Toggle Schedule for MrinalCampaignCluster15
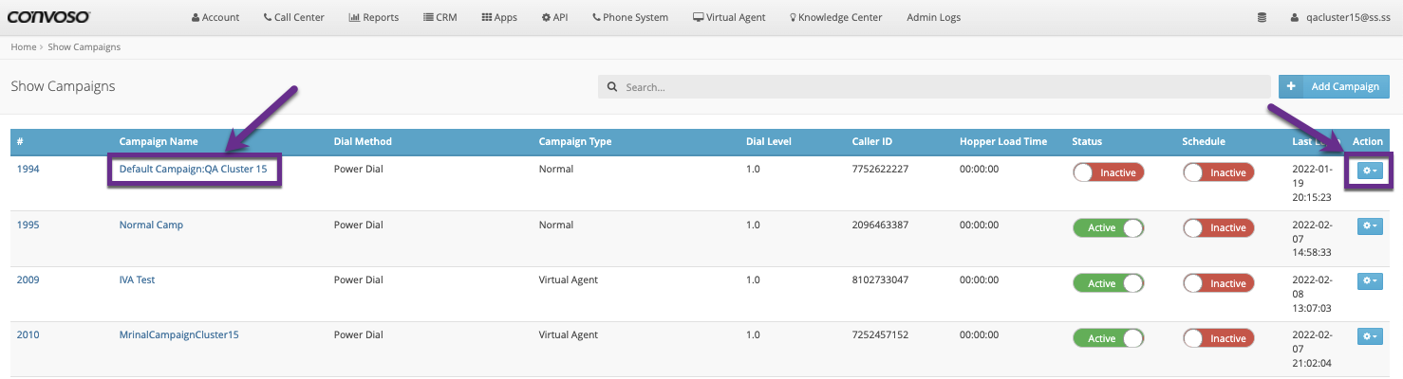The image size is (1403, 379). pos(1218,337)
